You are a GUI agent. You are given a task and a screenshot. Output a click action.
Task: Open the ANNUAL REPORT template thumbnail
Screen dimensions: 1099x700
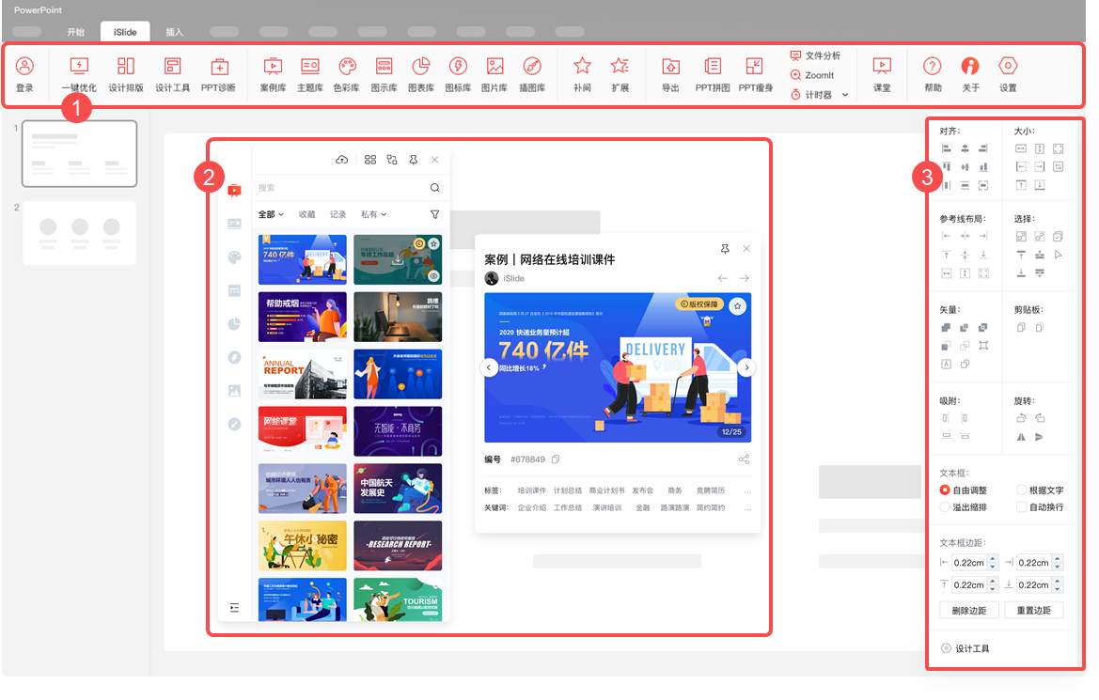(x=302, y=374)
